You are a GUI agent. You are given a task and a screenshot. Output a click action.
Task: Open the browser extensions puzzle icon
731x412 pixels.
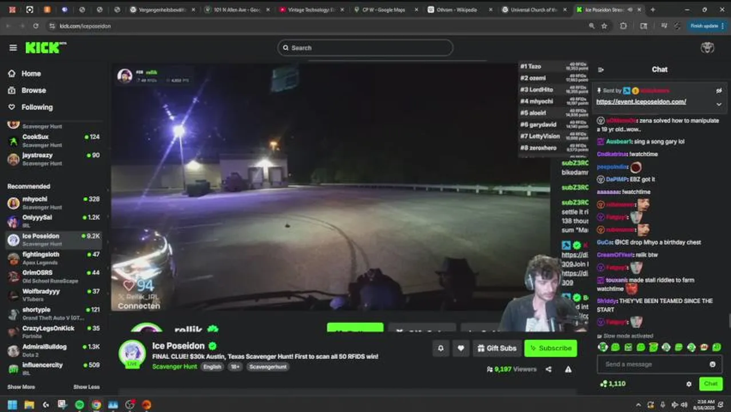click(x=623, y=26)
